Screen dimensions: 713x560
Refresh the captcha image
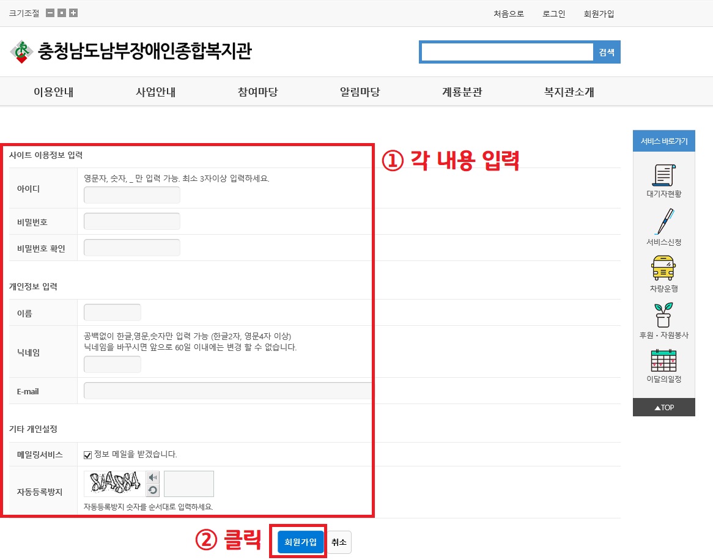click(153, 490)
